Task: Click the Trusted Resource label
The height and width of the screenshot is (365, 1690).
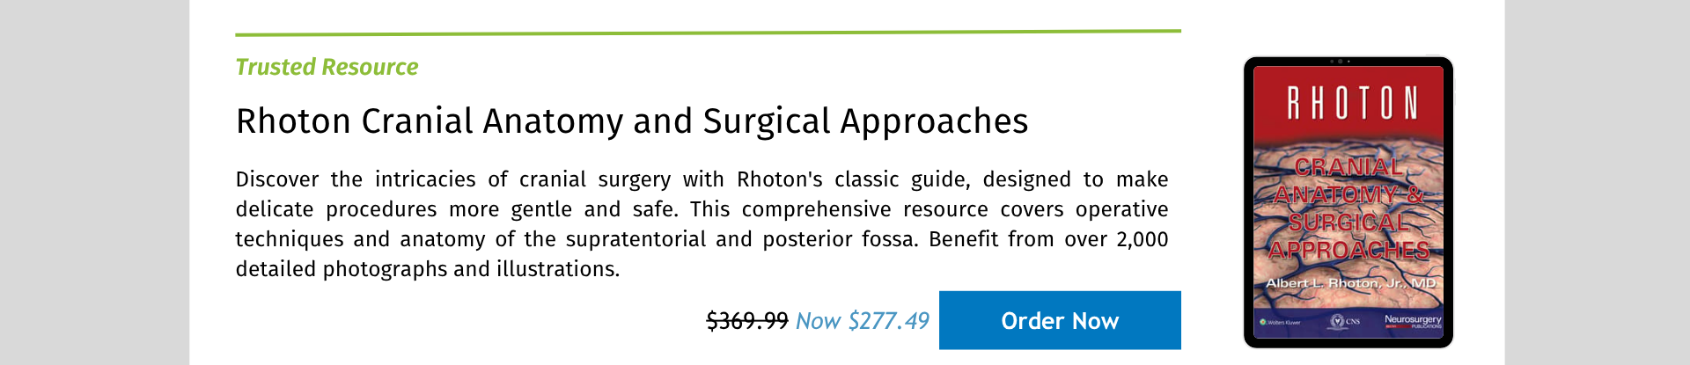Action: 327,67
